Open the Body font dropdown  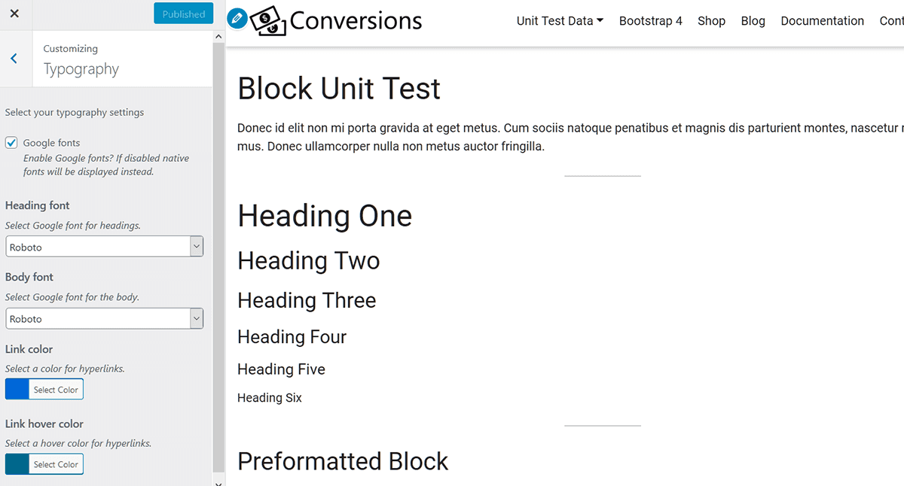tap(104, 319)
